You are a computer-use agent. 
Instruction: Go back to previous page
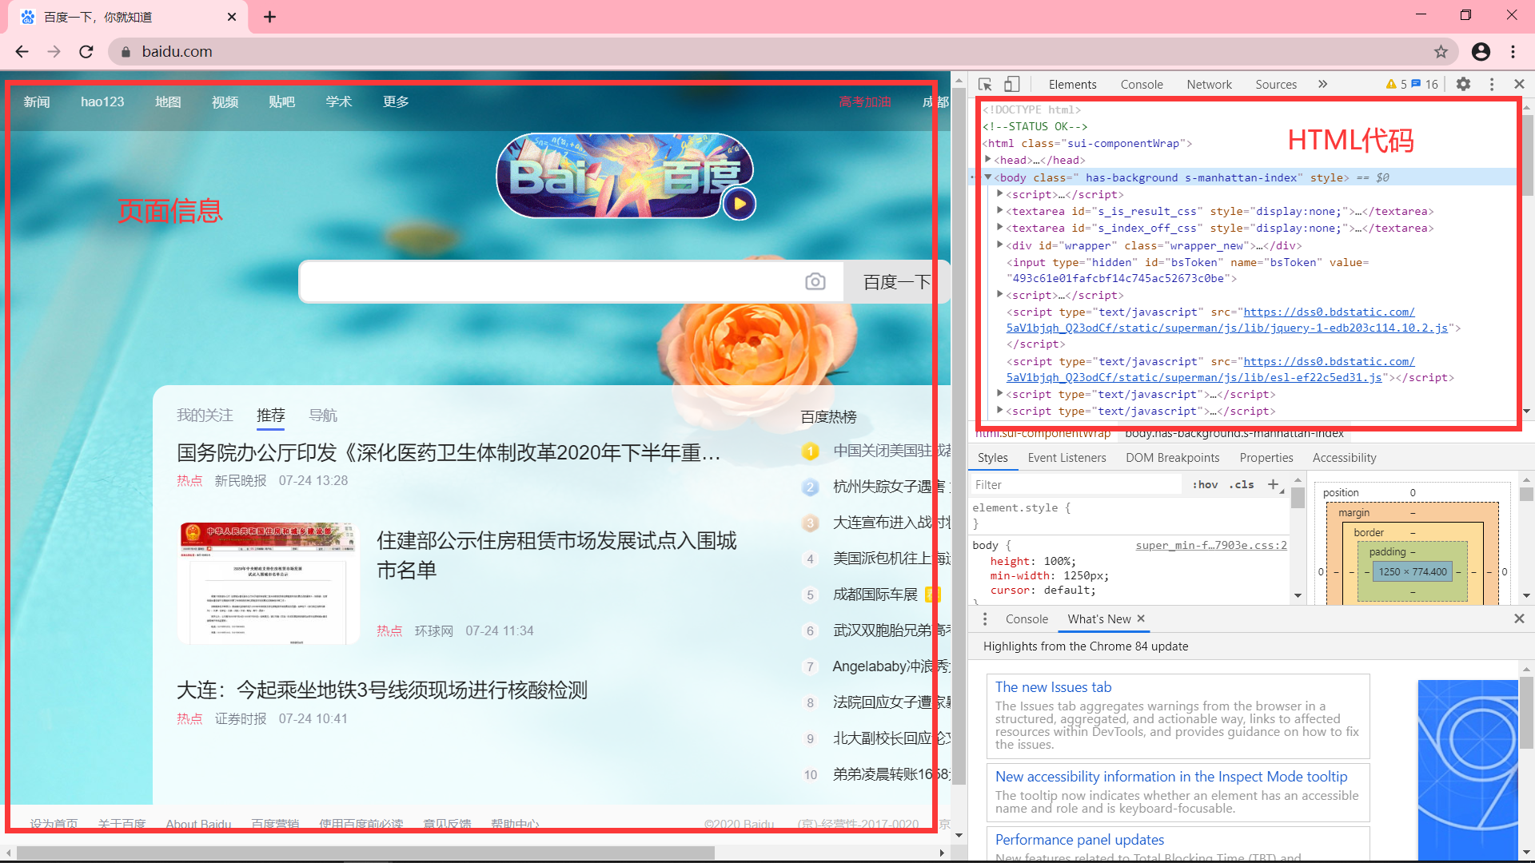(x=22, y=52)
